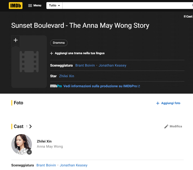The image size is (193, 170).
Task: Add title to watchlist with plus ribbon
Action: (x=16, y=41)
